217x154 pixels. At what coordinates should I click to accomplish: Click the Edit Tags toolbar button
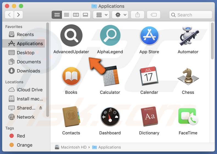pyautogui.click(x=154, y=15)
